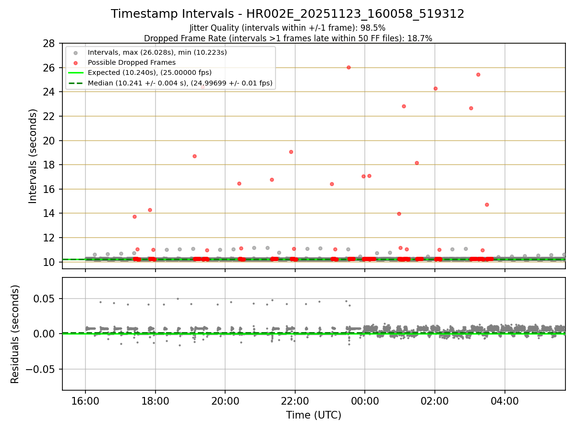
Task: Click the Dropped Frame Rate 18.7% subtitle
Action: click(x=288, y=38)
